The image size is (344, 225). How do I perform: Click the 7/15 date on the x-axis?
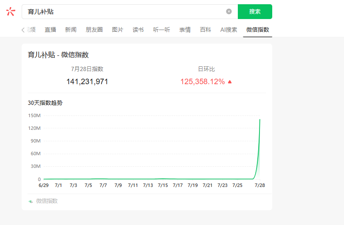(x=163, y=186)
